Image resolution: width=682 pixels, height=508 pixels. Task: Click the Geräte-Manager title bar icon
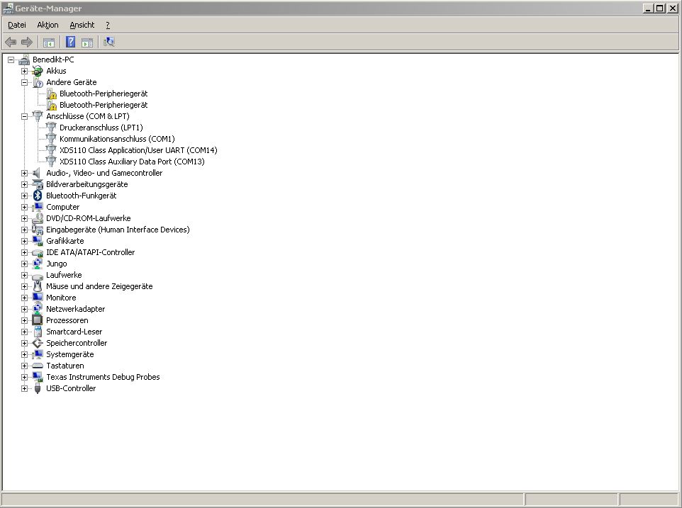click(x=8, y=9)
